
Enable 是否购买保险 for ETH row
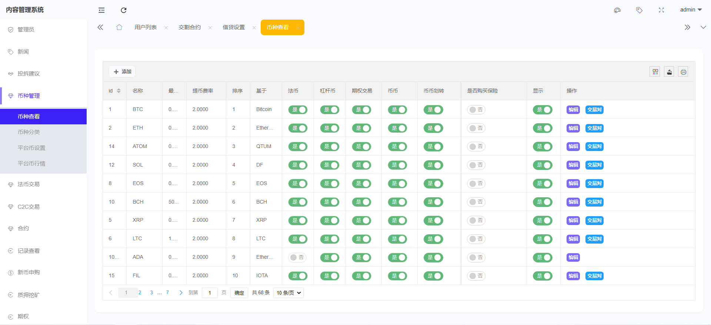[476, 128]
